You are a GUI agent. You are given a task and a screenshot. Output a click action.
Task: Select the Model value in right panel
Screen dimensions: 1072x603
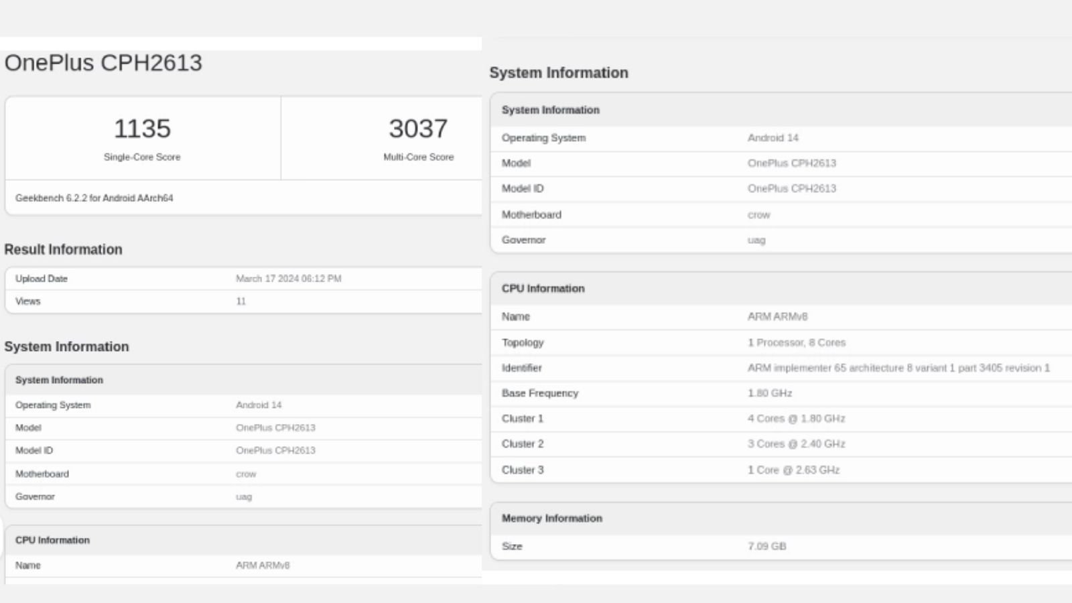pos(792,163)
